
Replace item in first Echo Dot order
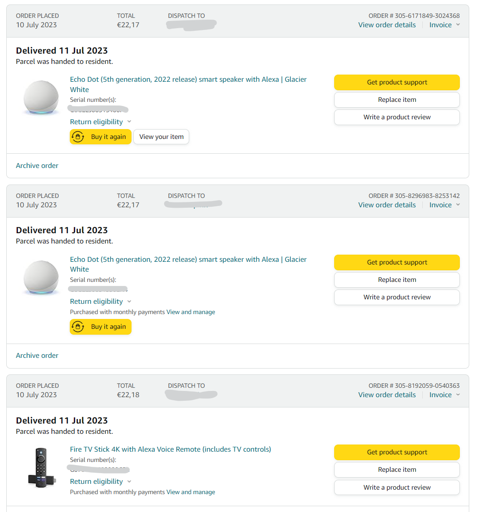coord(397,100)
